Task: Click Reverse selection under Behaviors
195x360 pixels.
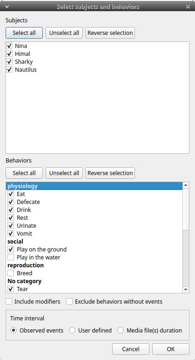Action: (110, 173)
